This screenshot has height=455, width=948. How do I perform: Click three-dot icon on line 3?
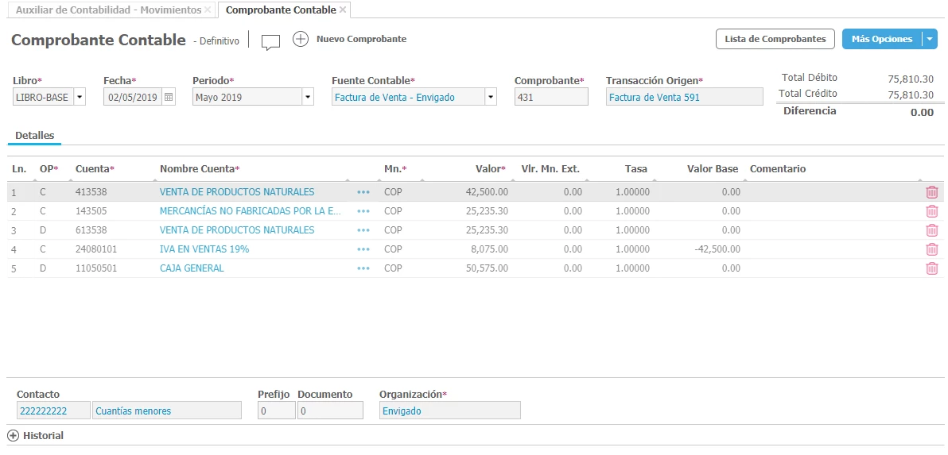click(x=363, y=230)
